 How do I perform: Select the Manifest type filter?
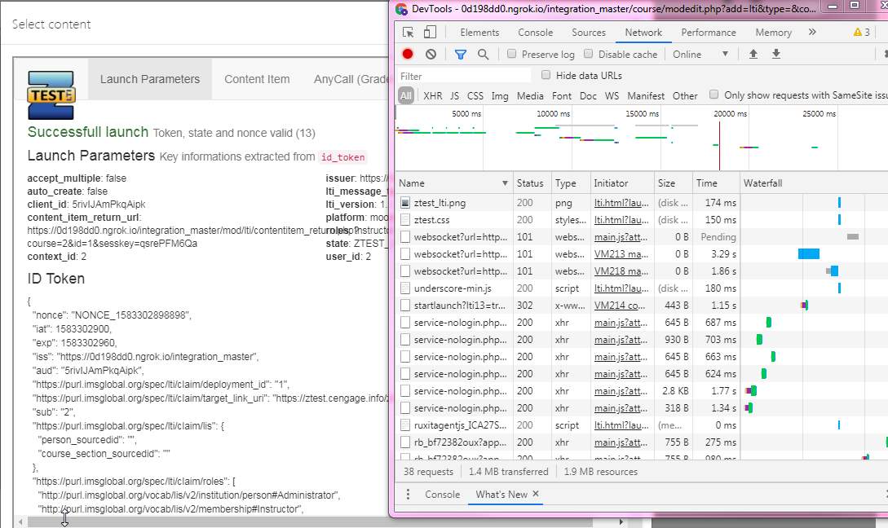pos(646,95)
